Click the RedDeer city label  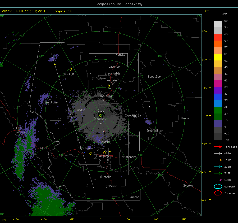112,80
